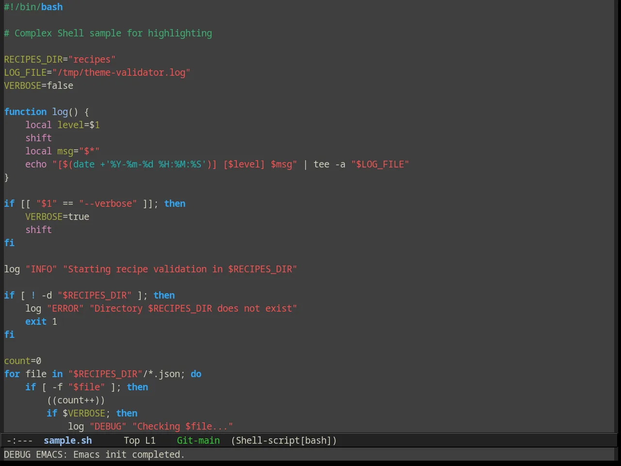This screenshot has width=621, height=466.
Task: Click the "ERROR" string argument
Action: pos(65,308)
